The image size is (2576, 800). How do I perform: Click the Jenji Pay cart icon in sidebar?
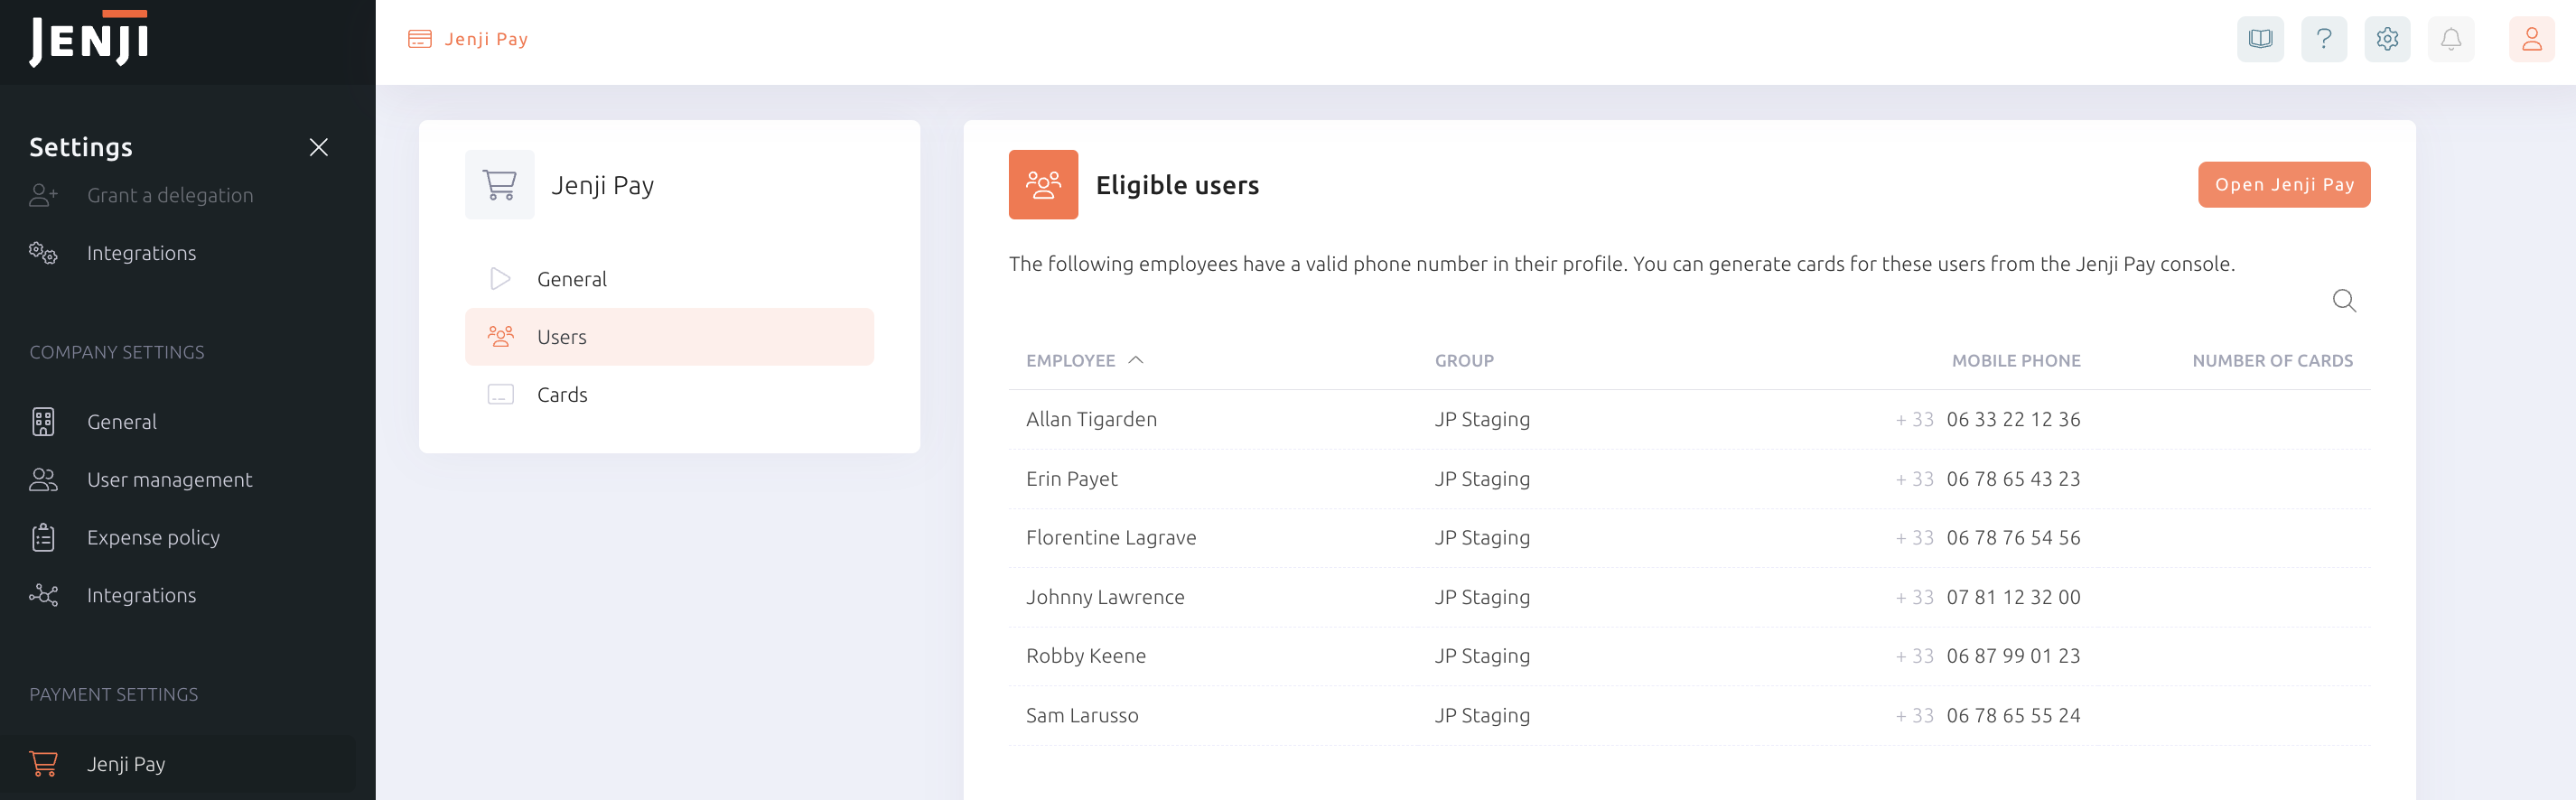43,763
